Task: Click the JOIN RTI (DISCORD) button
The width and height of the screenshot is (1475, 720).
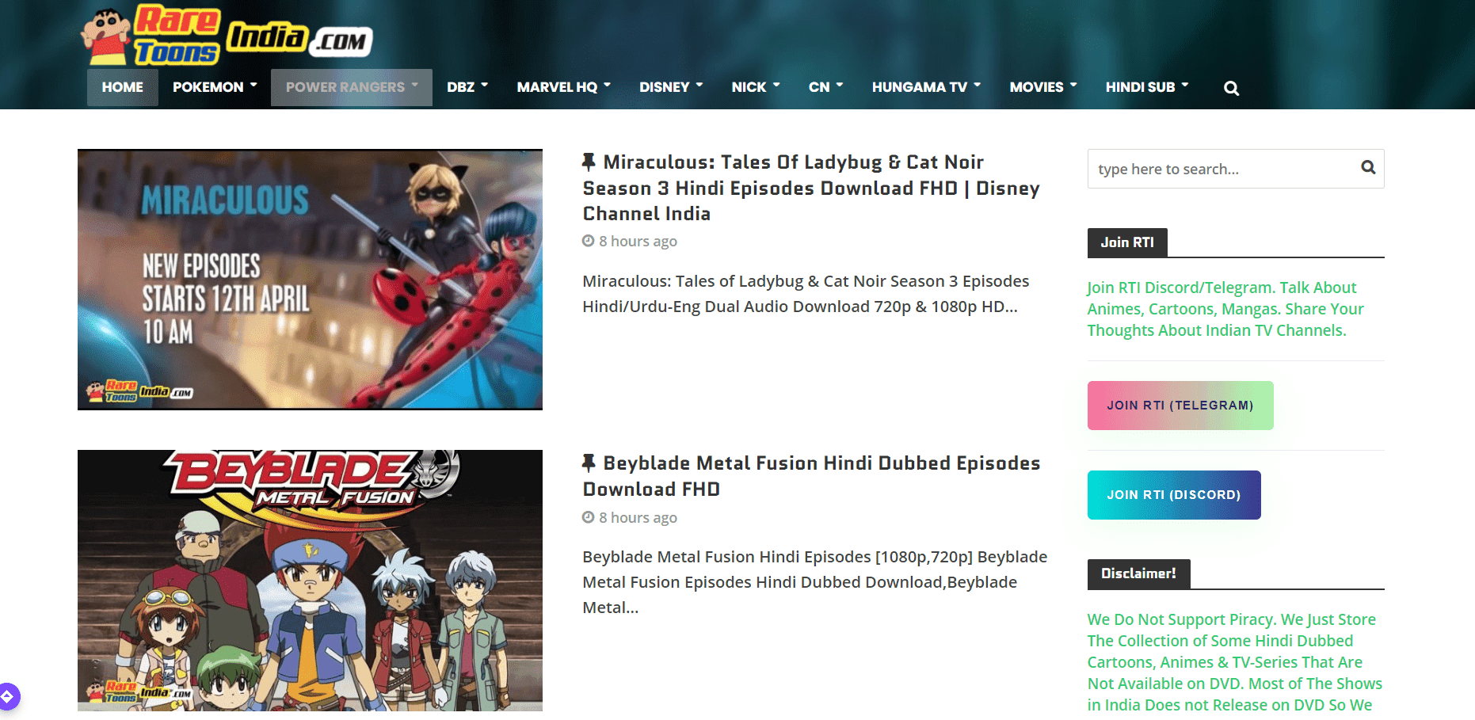Action: [1174, 495]
